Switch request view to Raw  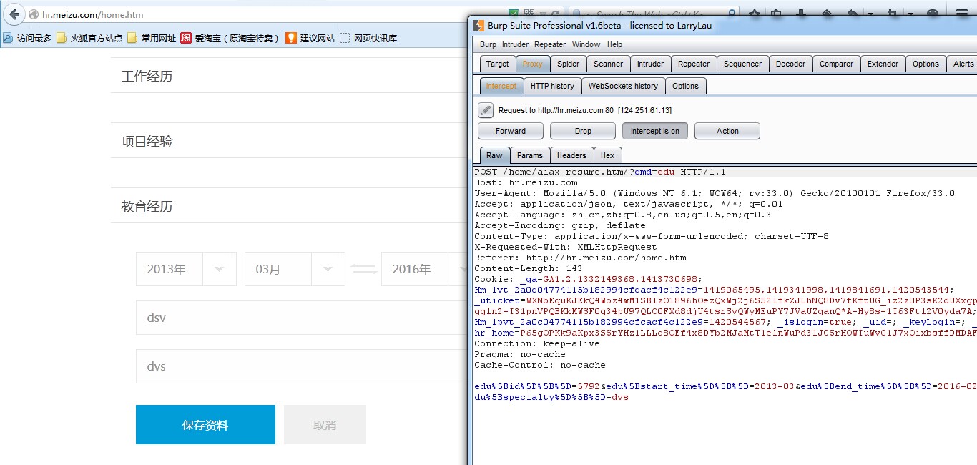click(494, 155)
